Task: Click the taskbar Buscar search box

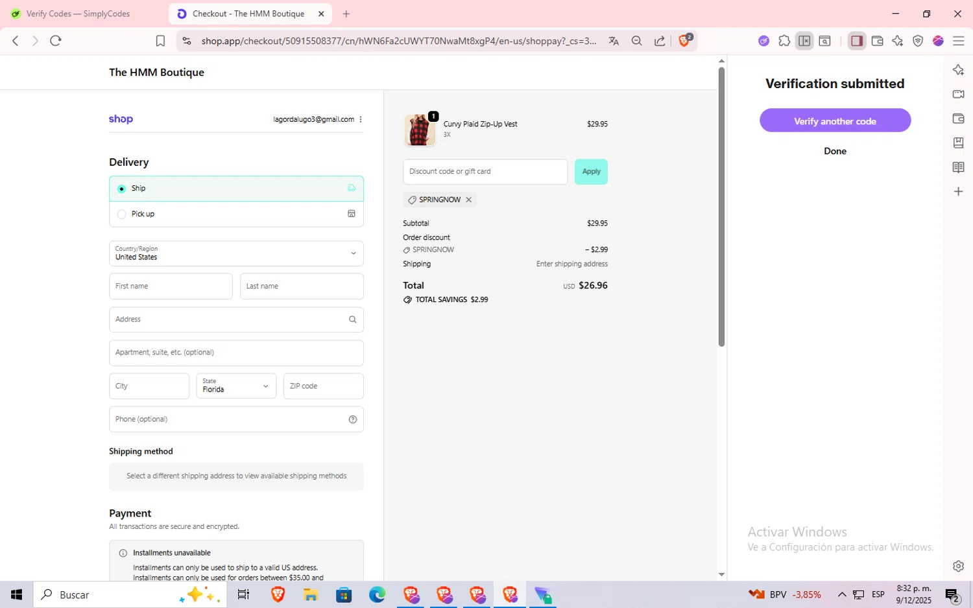Action: coord(130,594)
